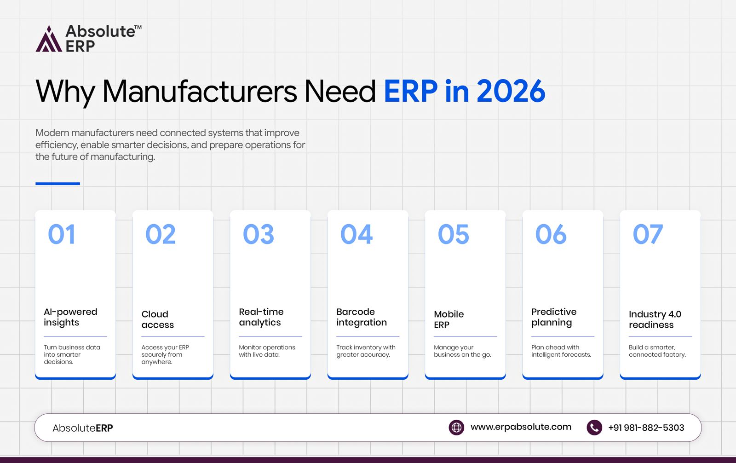This screenshot has height=463, width=736.
Task: Click the 'Barcode integration' title
Action: point(362,317)
